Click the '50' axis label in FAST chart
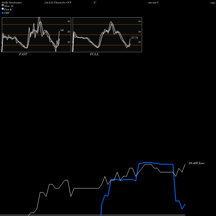 69,32
